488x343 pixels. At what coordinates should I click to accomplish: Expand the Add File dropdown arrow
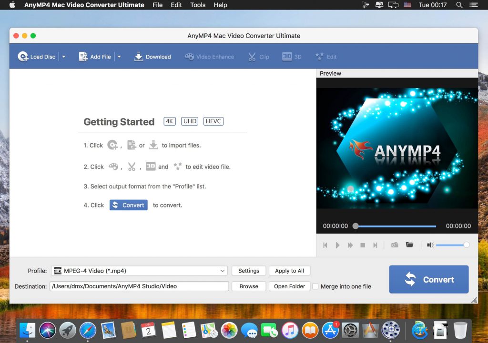point(119,56)
